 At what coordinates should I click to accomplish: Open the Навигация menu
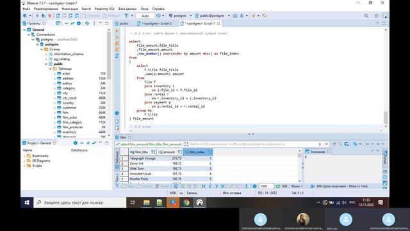(70, 9)
